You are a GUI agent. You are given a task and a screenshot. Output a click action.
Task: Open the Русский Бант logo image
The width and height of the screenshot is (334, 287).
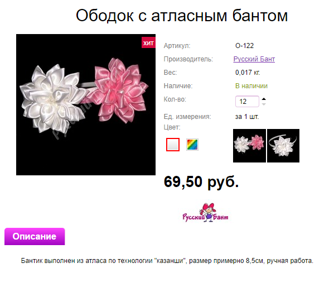[x=205, y=213]
